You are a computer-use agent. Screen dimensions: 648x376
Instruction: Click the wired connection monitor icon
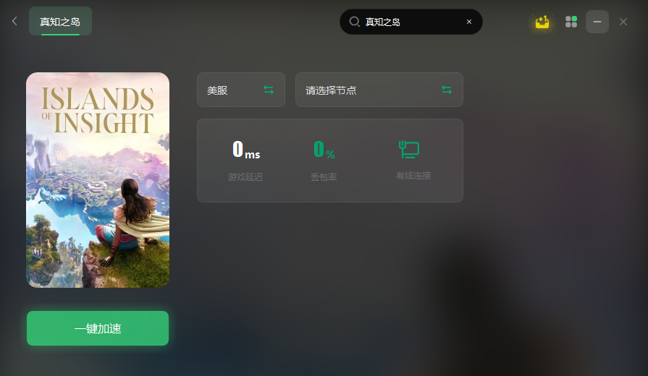click(x=409, y=149)
